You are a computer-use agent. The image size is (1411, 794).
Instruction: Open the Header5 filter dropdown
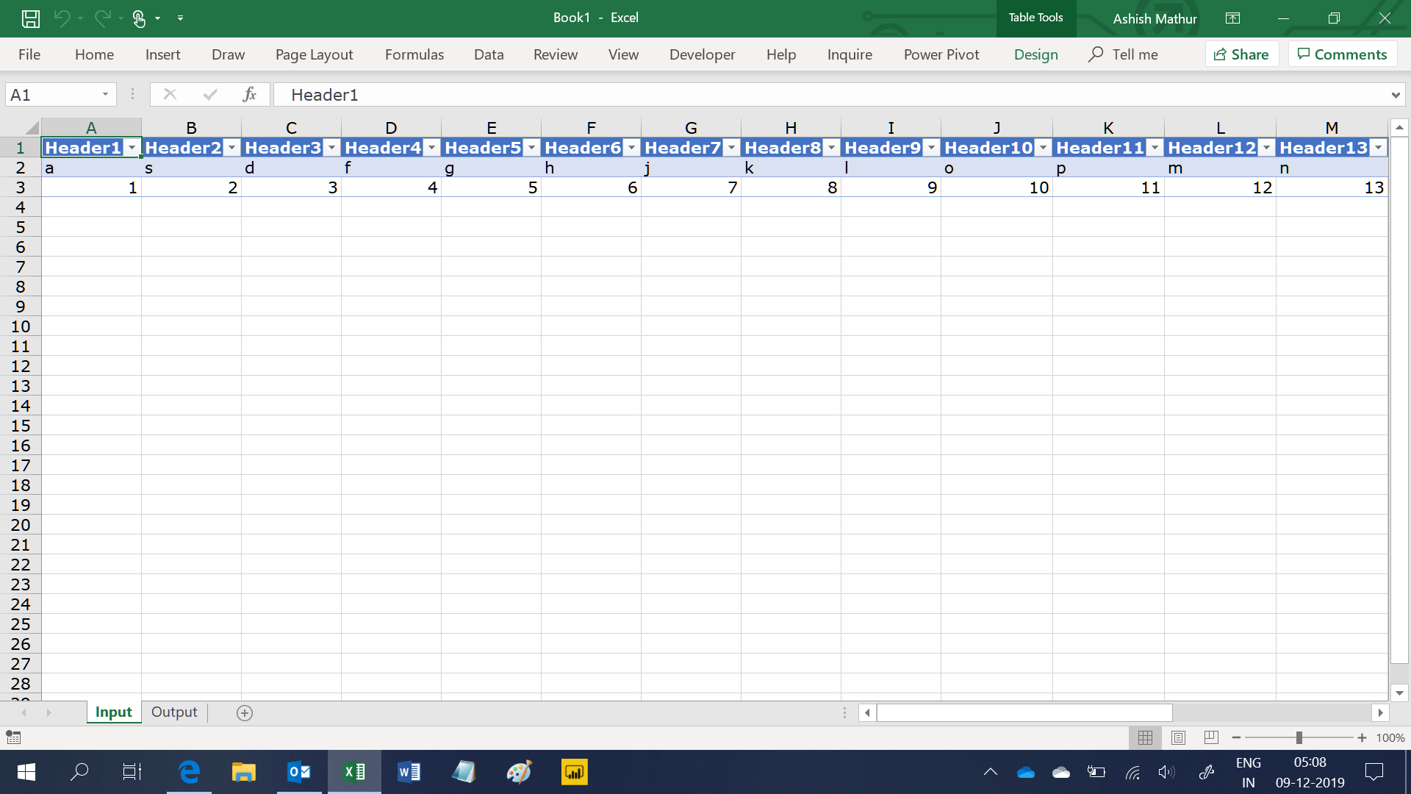point(531,148)
